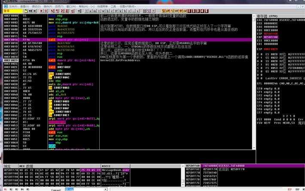305x191 pixels.
Task: Switch to the M1 dump tab
Action: tap(5, 189)
